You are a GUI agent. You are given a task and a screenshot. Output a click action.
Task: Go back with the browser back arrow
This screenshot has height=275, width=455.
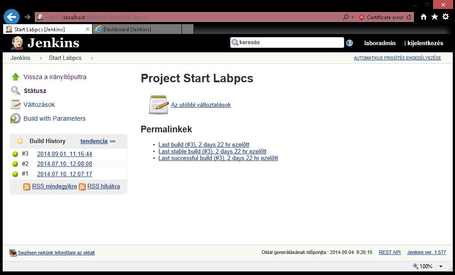12,17
